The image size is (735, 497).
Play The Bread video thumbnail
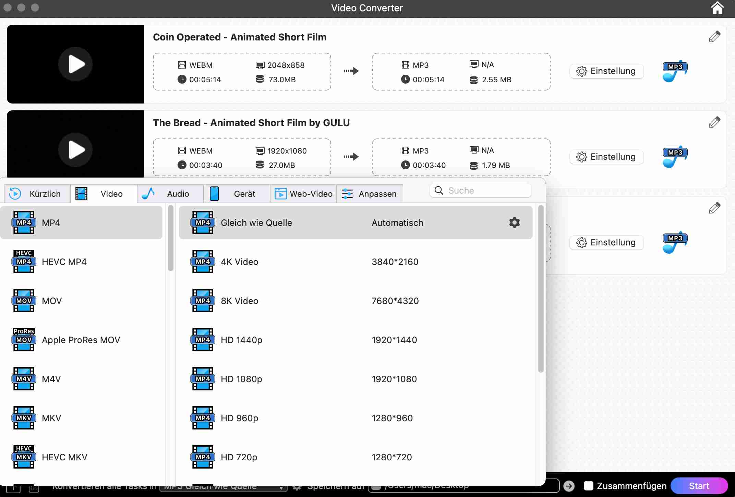coord(75,150)
